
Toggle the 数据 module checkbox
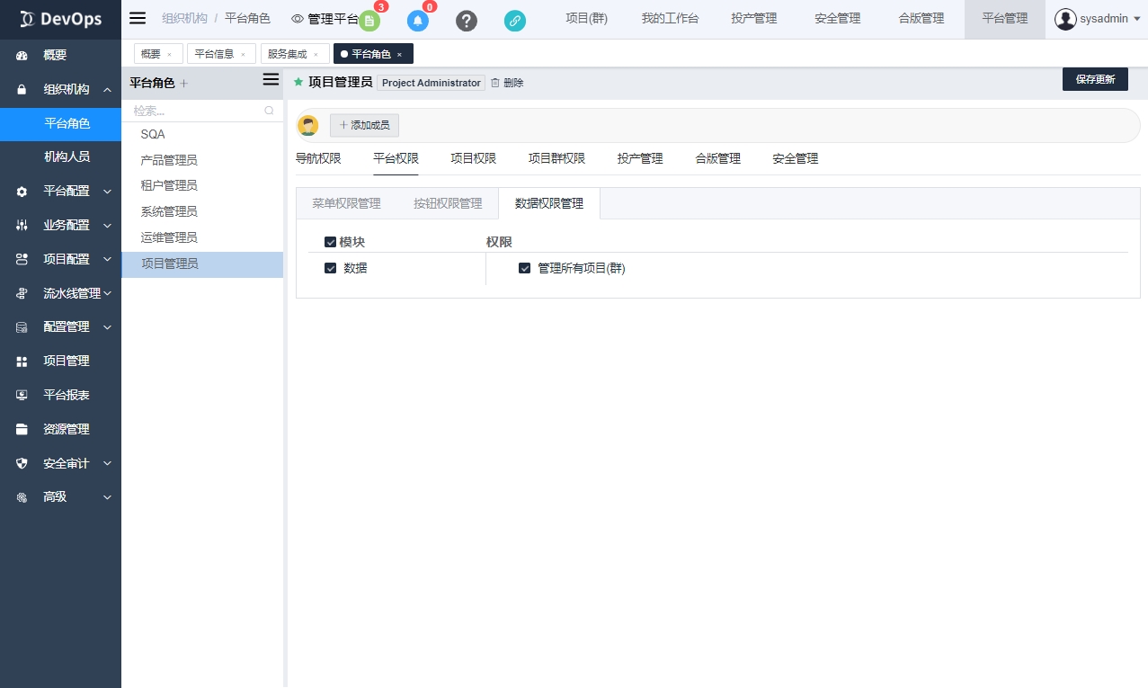tap(330, 268)
